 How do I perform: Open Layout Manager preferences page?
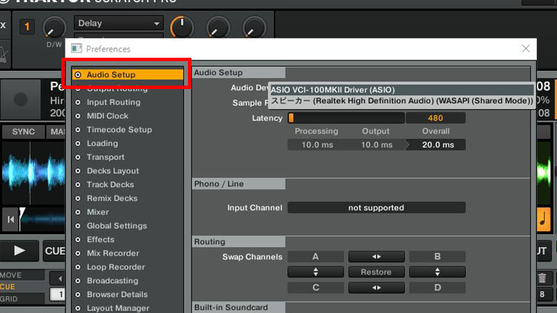pyautogui.click(x=118, y=308)
